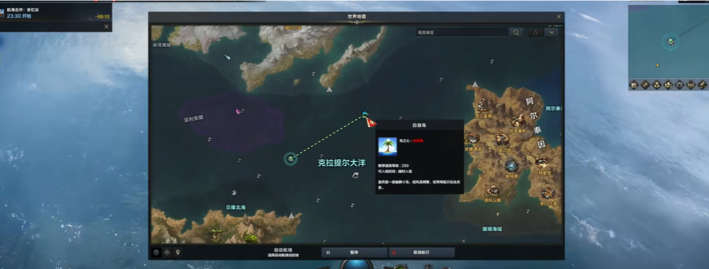The width and height of the screenshot is (709, 269).
Task: Click the crosshair locate-position icon
Action: click(x=167, y=252)
